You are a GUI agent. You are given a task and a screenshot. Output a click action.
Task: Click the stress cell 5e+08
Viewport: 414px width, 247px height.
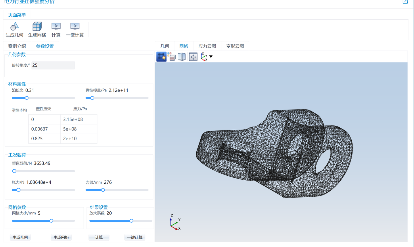(x=79, y=129)
